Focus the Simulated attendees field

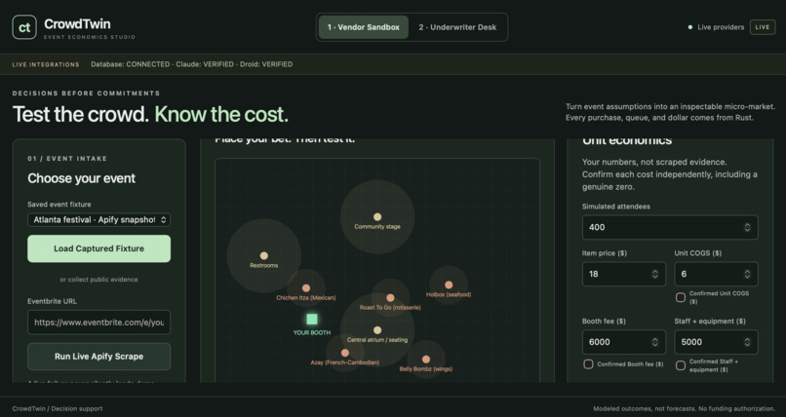(670, 227)
